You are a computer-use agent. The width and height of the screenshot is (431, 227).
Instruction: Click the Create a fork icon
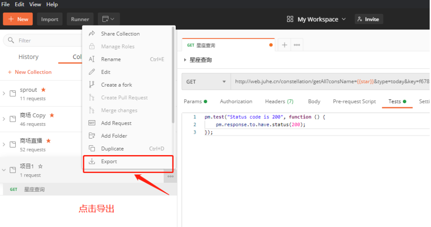coord(92,84)
